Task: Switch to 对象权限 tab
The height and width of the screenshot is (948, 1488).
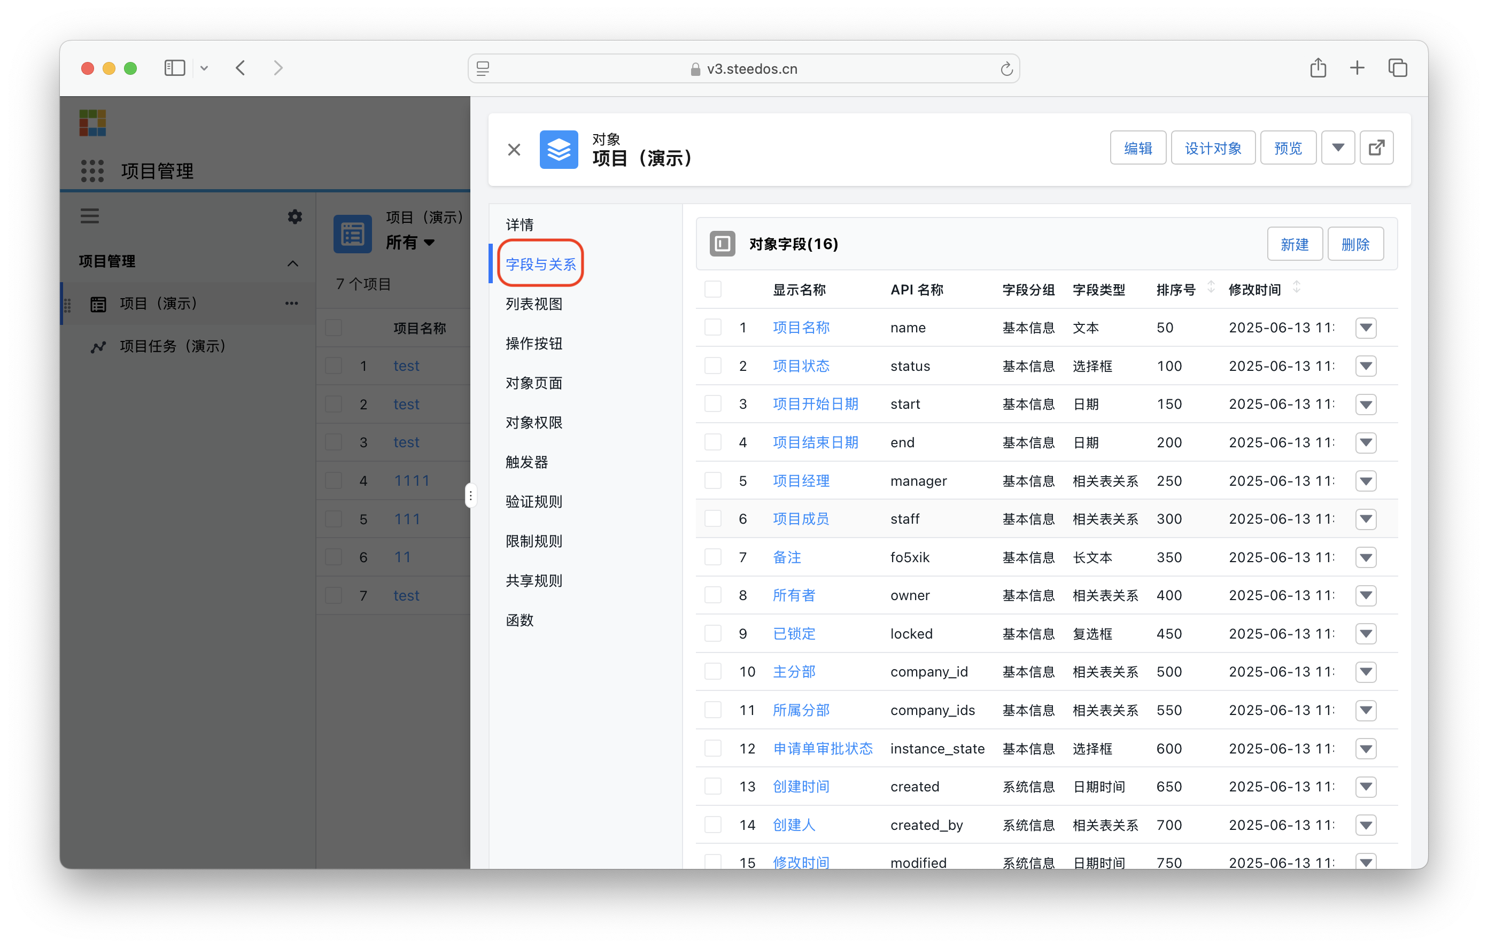Action: pyautogui.click(x=534, y=422)
